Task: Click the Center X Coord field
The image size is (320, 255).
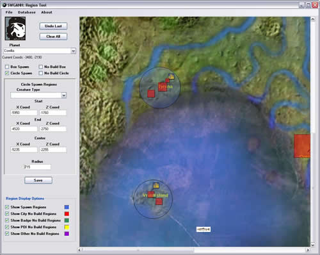Action: coord(24,150)
